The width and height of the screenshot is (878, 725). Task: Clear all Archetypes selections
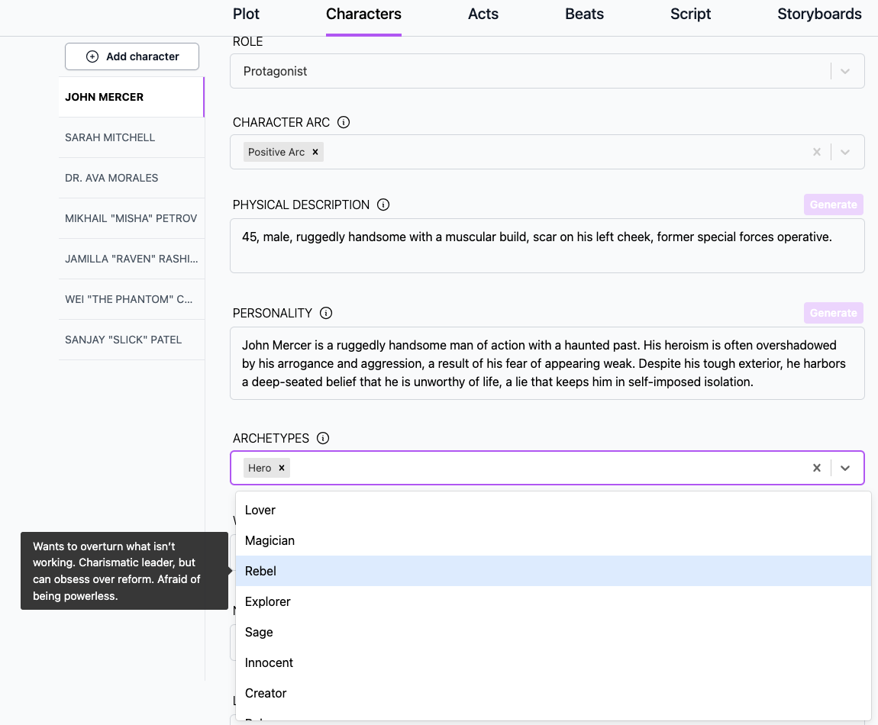pos(816,468)
